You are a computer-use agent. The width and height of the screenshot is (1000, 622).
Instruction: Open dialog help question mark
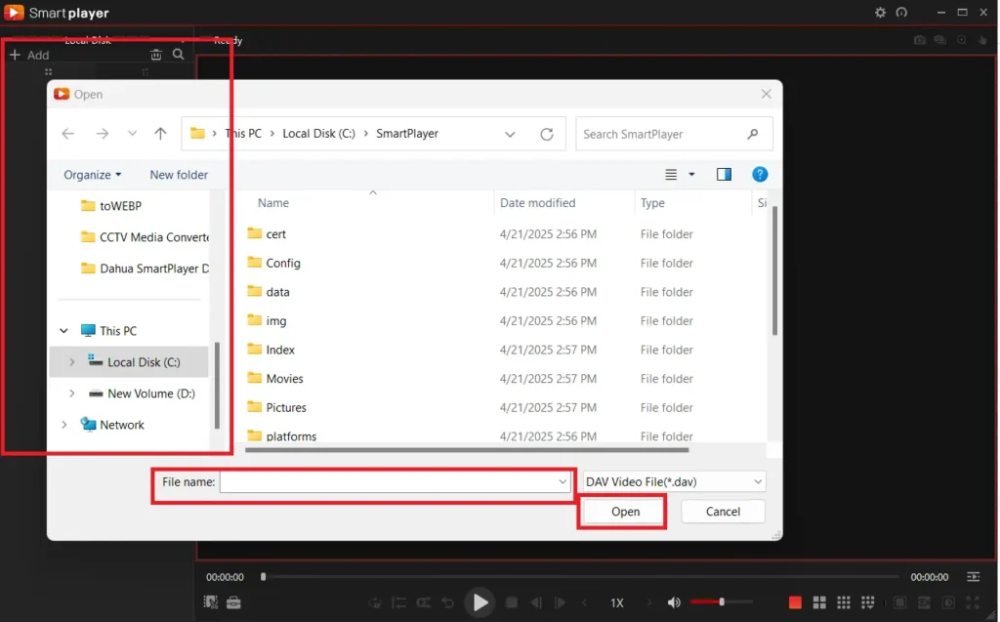(x=760, y=174)
